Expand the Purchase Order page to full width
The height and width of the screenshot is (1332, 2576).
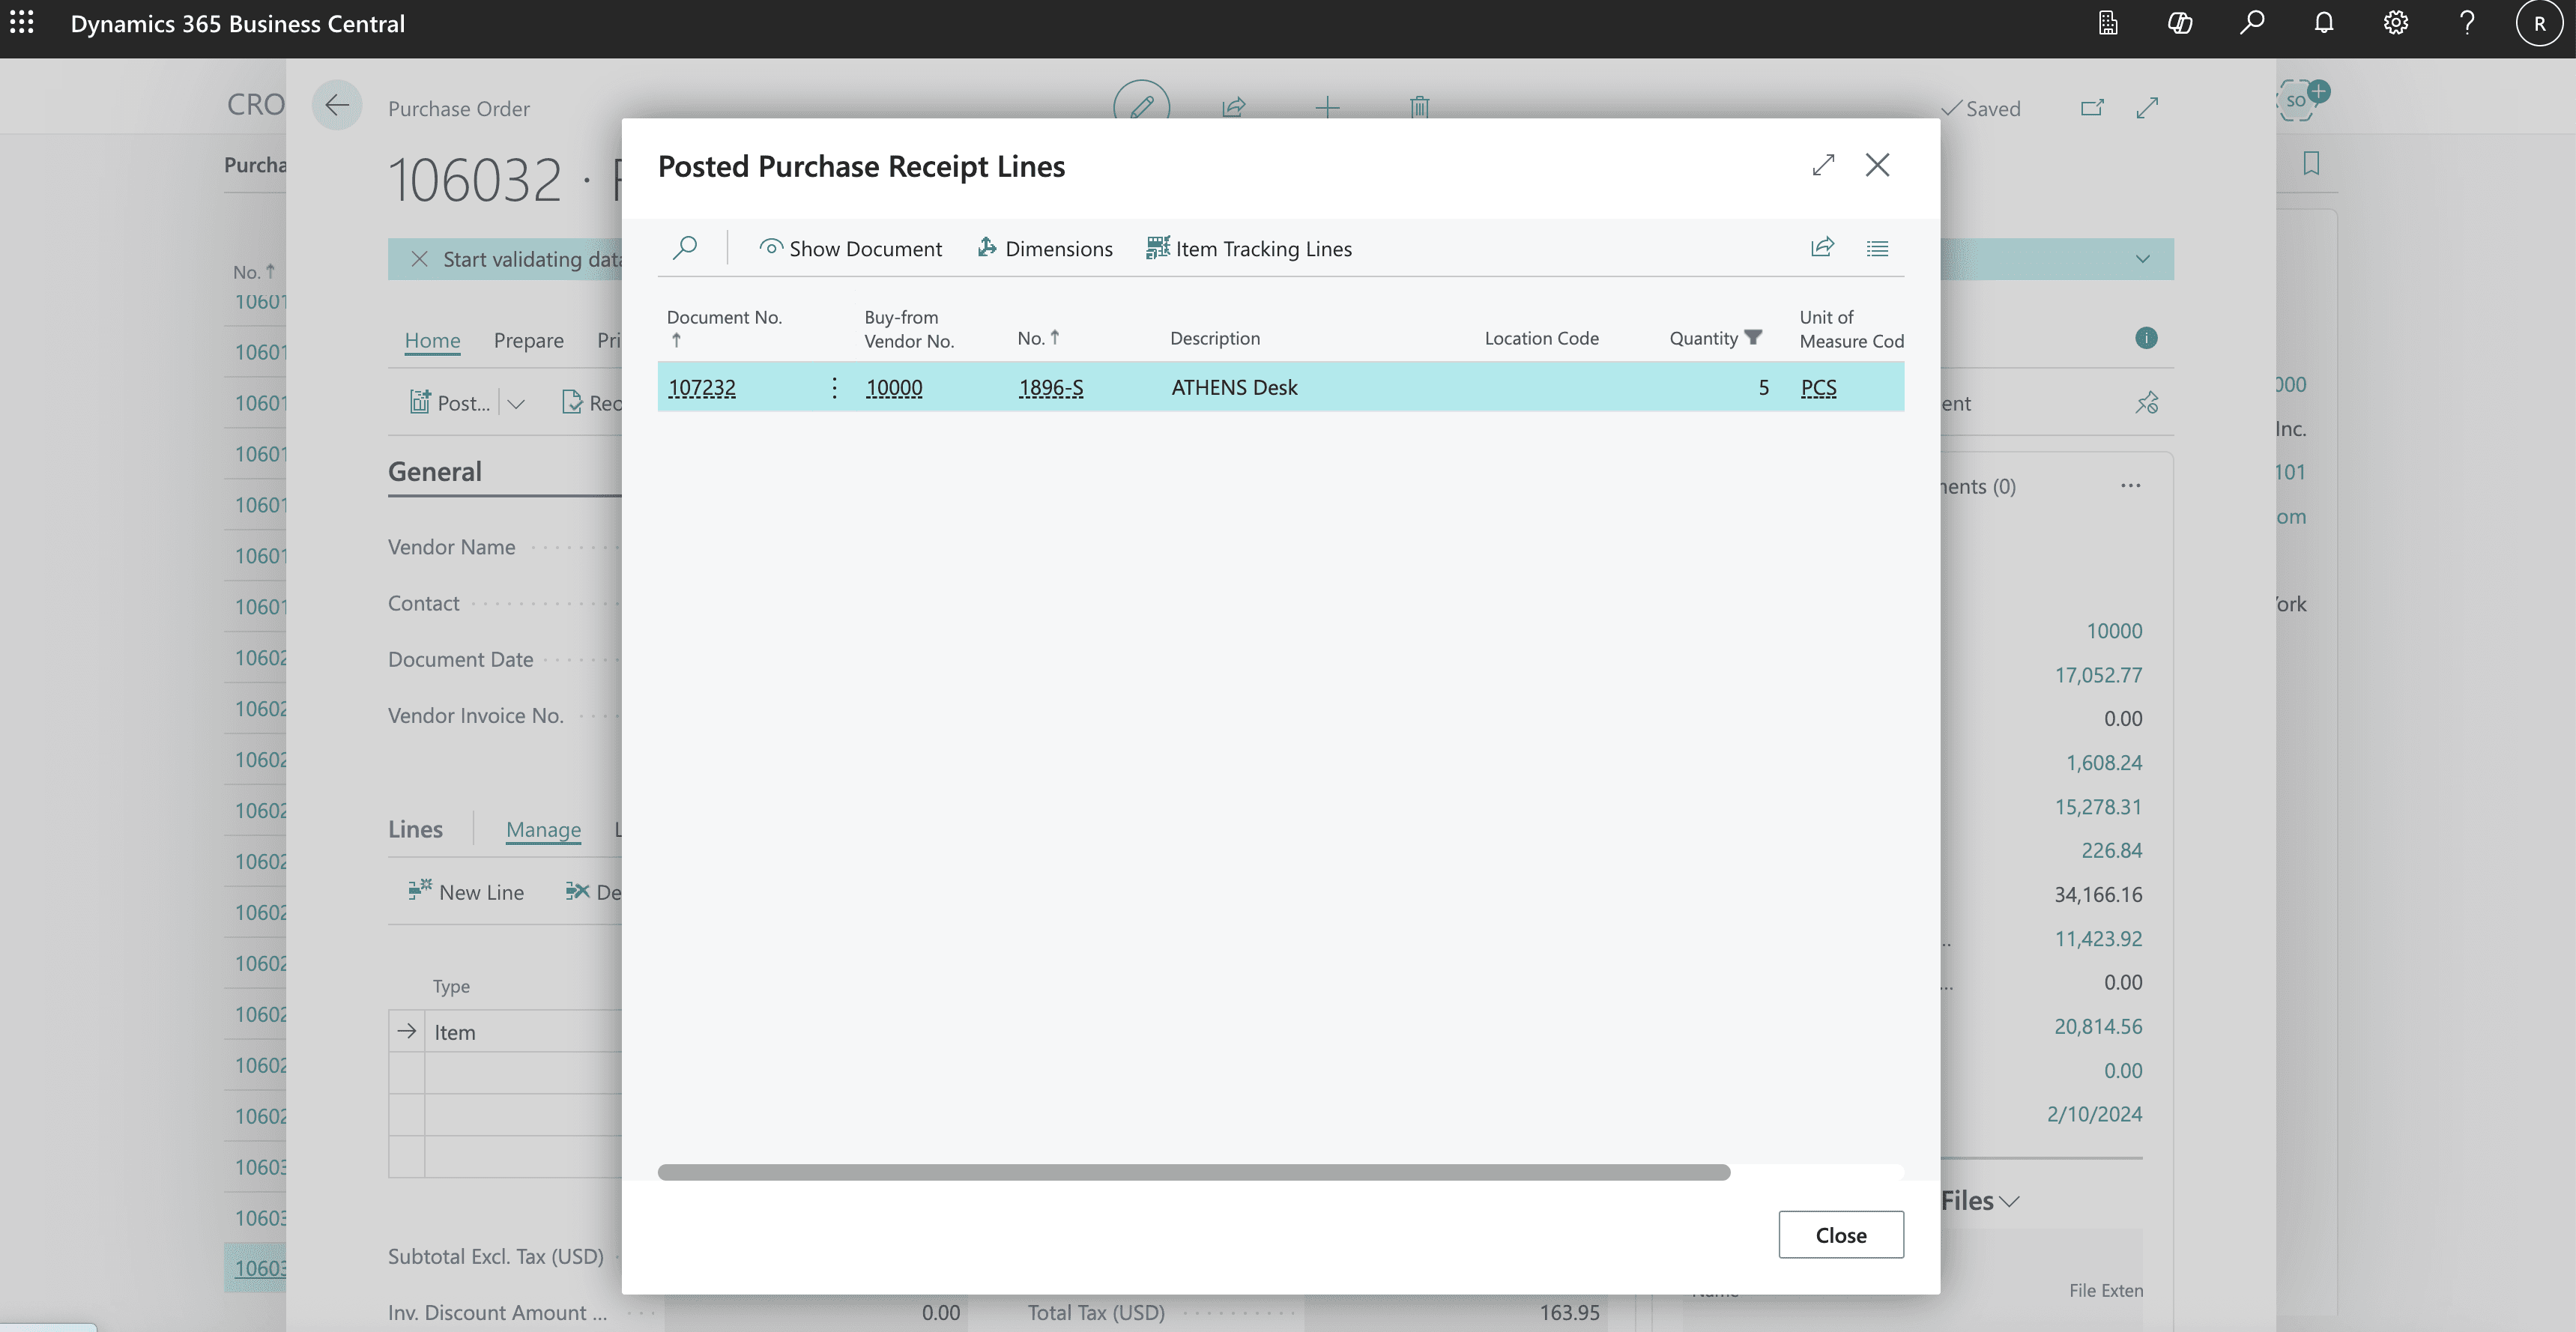(x=2147, y=107)
